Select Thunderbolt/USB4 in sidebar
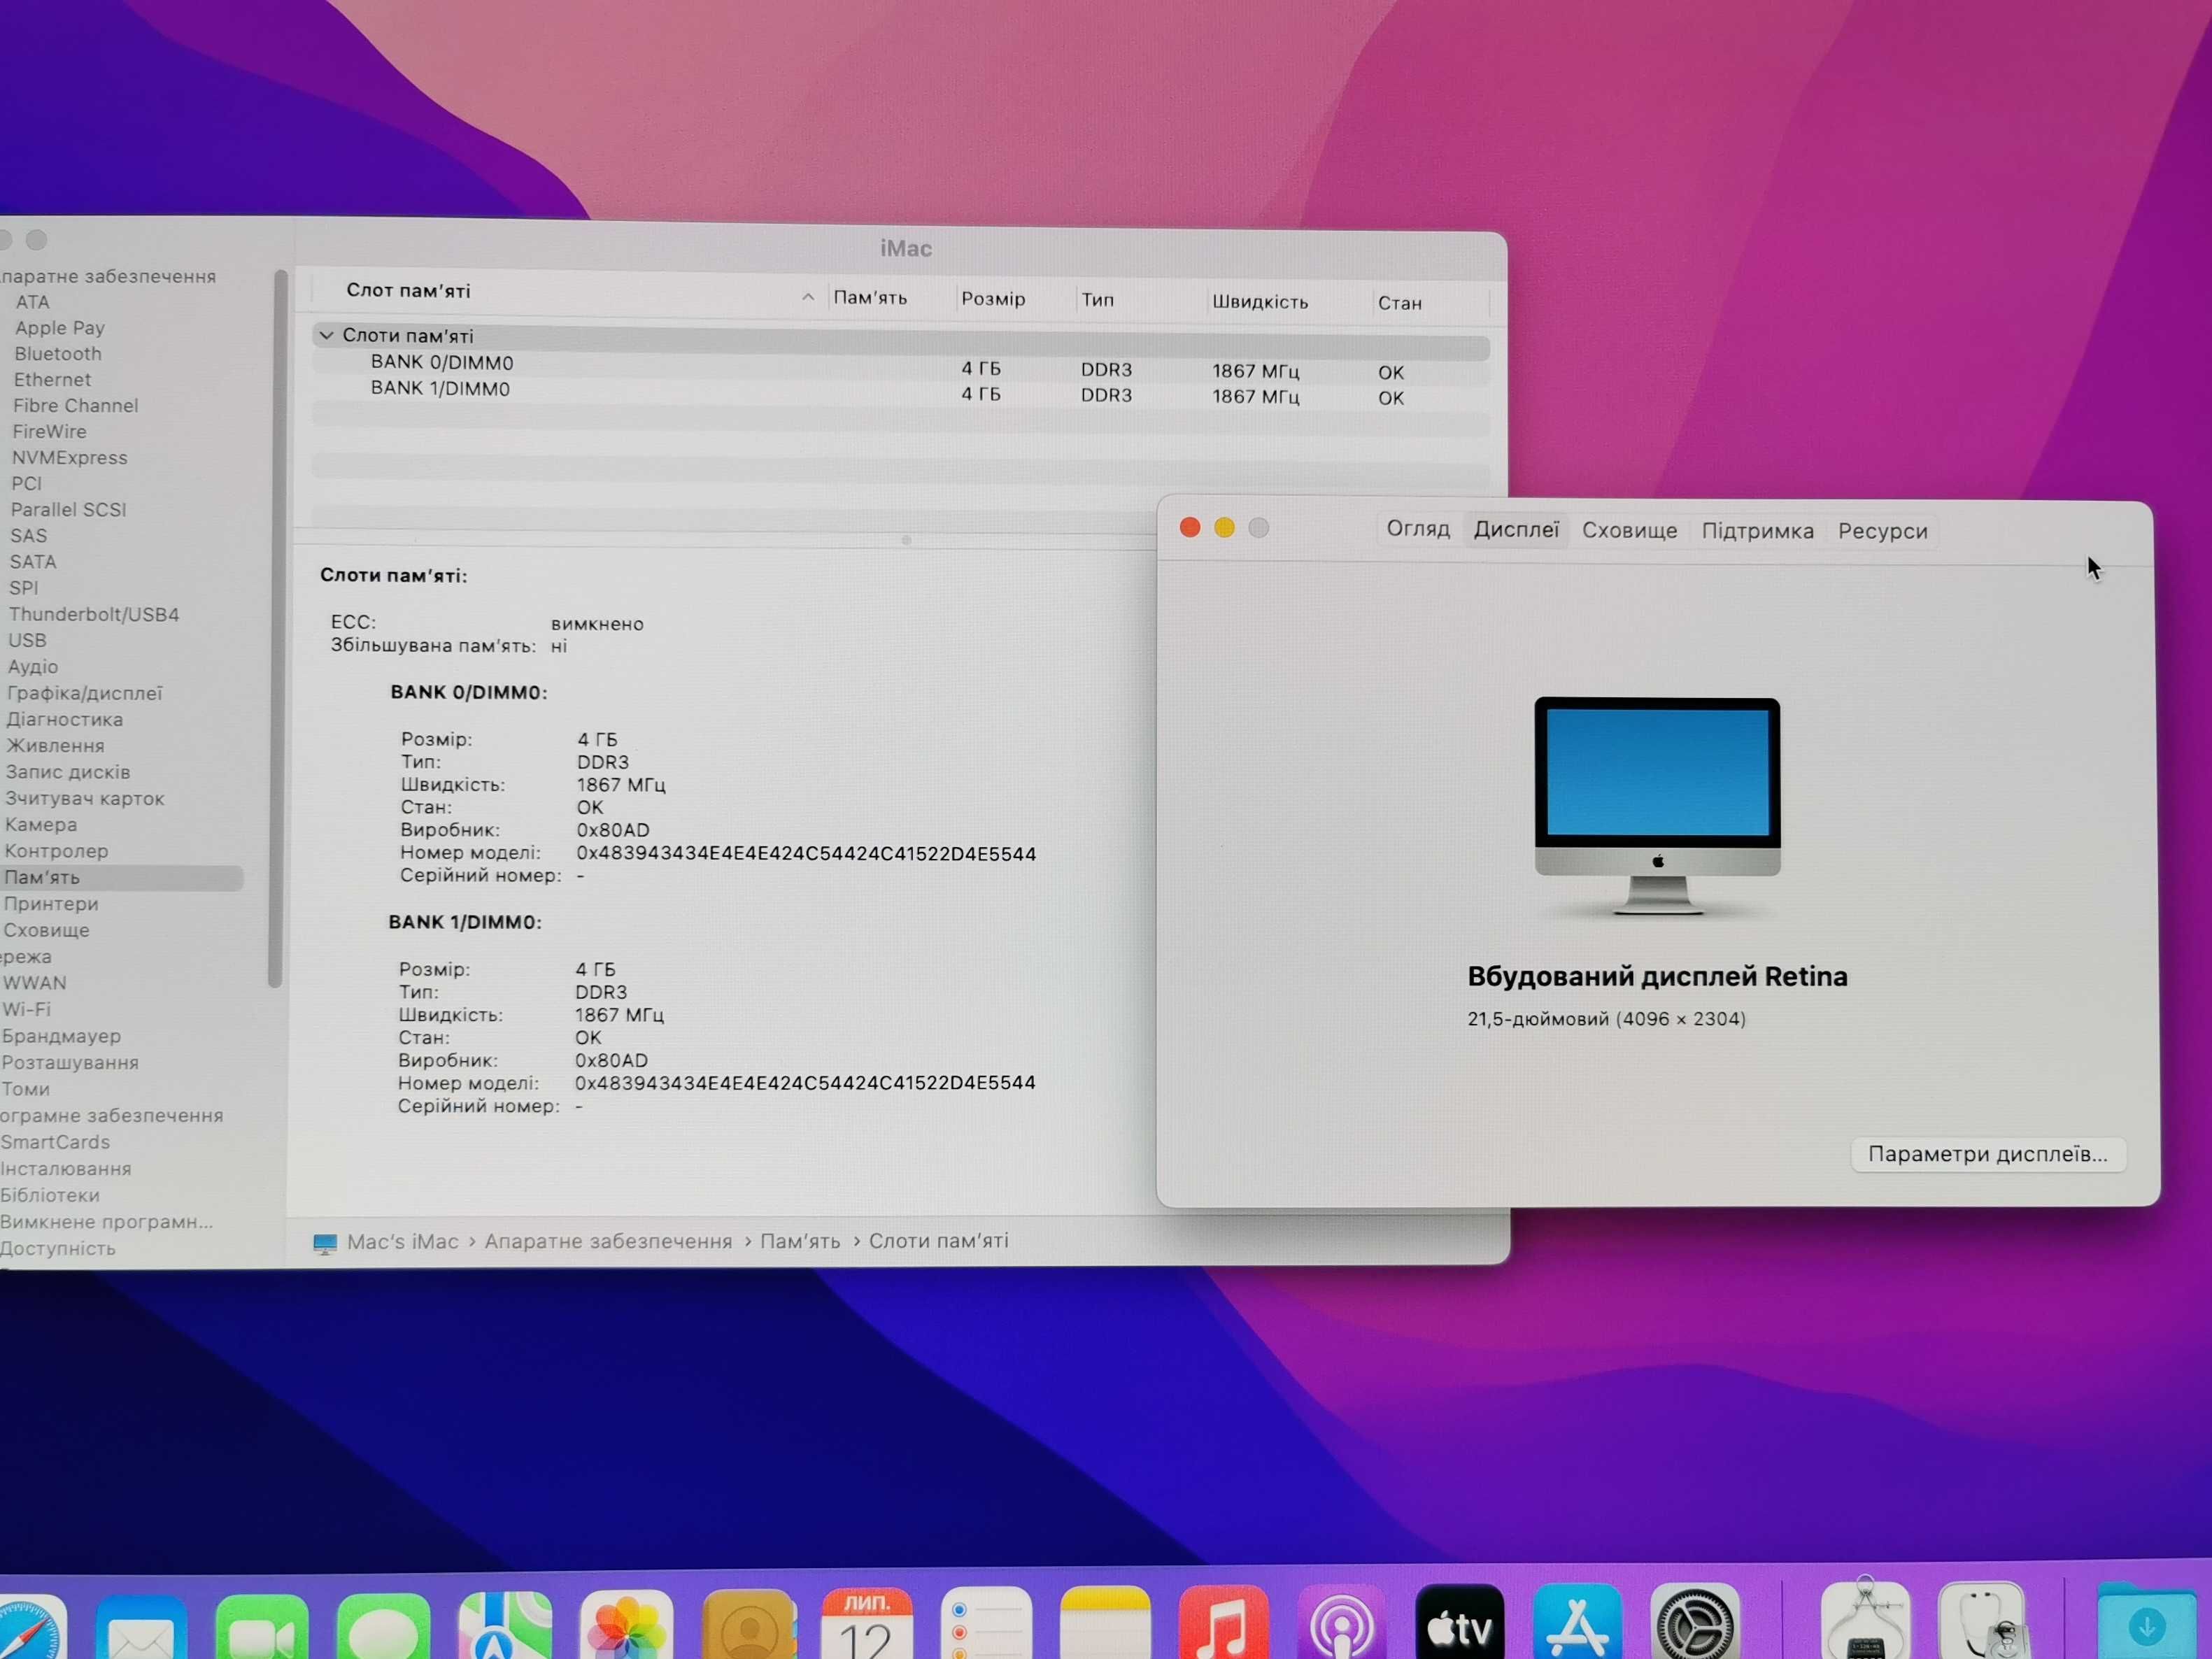This screenshot has height=1659, width=2212. [94, 615]
